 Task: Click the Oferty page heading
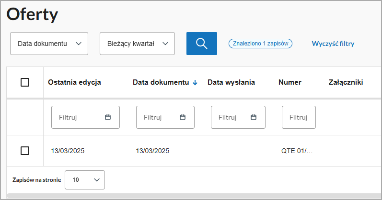tap(32, 15)
